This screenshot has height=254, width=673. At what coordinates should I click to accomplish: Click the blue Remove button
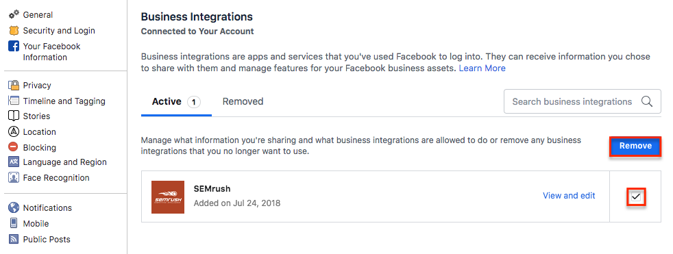click(x=635, y=146)
